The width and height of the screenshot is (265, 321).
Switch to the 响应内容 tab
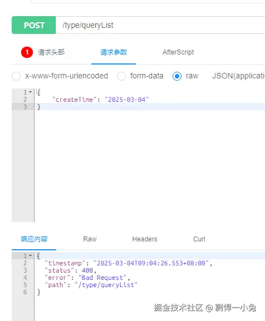click(x=34, y=239)
